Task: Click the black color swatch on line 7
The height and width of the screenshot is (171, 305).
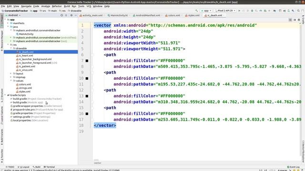Action: coord(87,61)
